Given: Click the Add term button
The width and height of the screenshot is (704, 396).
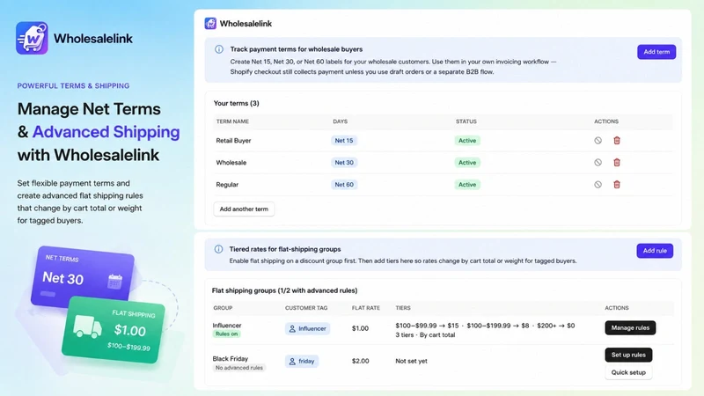Looking at the screenshot, I should click(x=656, y=52).
